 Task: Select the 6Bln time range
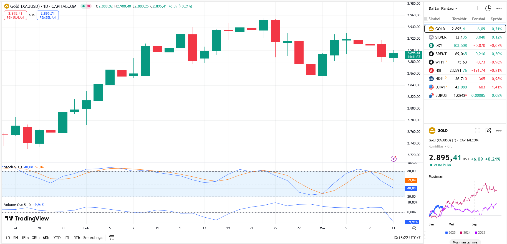click(x=47, y=238)
